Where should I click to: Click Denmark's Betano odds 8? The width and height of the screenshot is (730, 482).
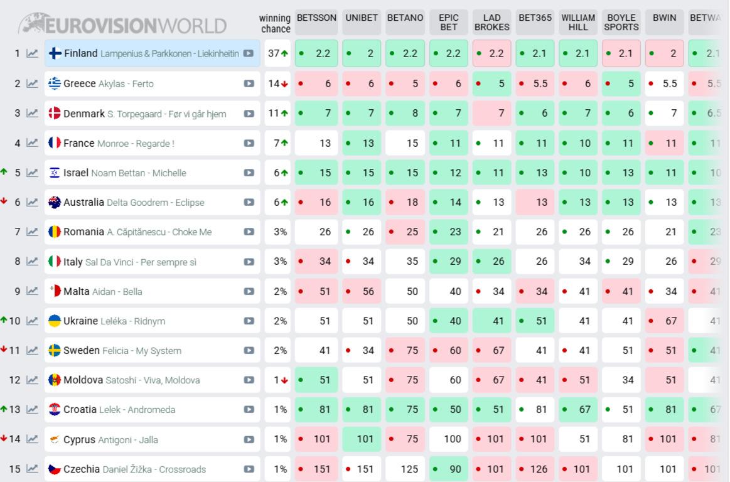point(405,113)
